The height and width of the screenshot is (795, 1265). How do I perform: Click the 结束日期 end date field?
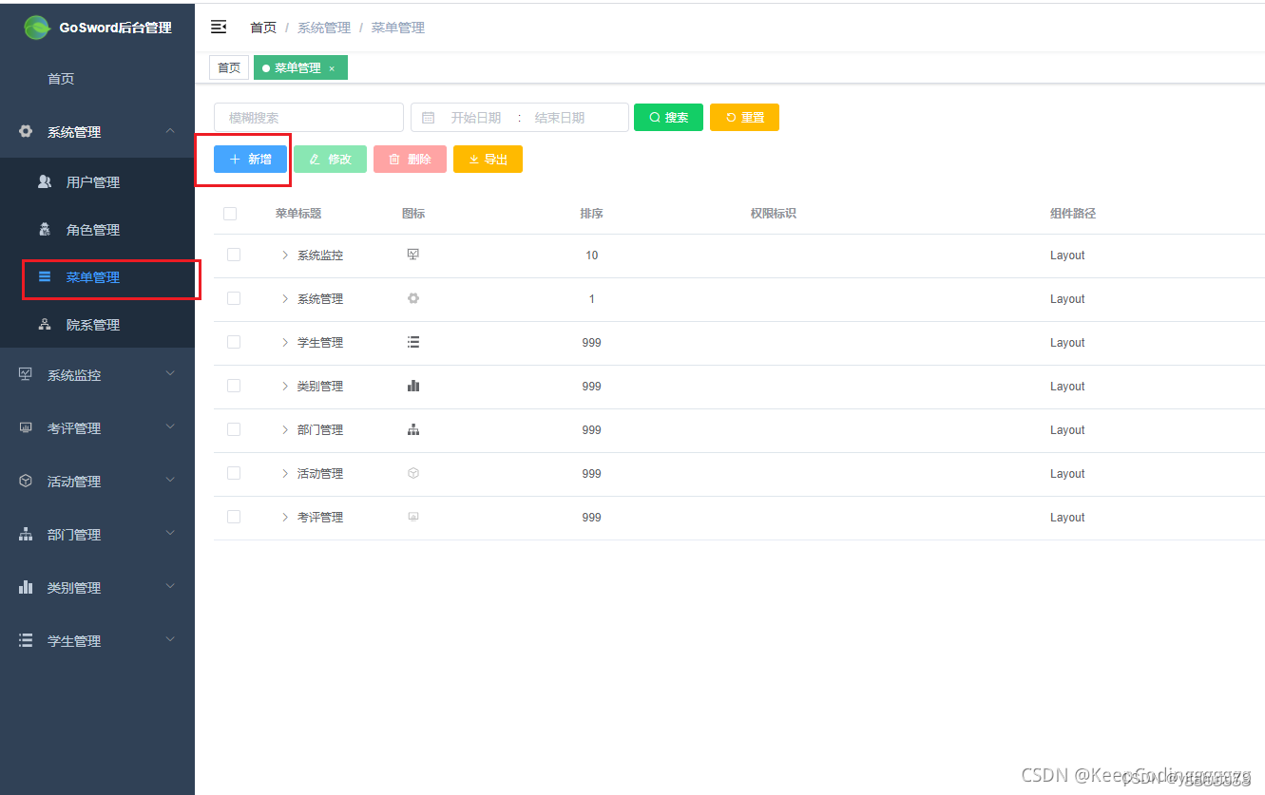point(560,118)
